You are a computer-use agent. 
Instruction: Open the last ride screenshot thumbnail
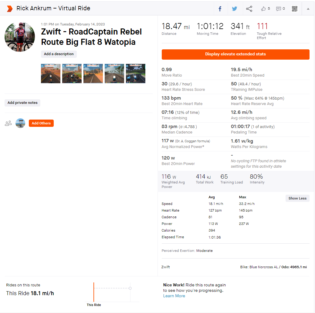click(136, 74)
